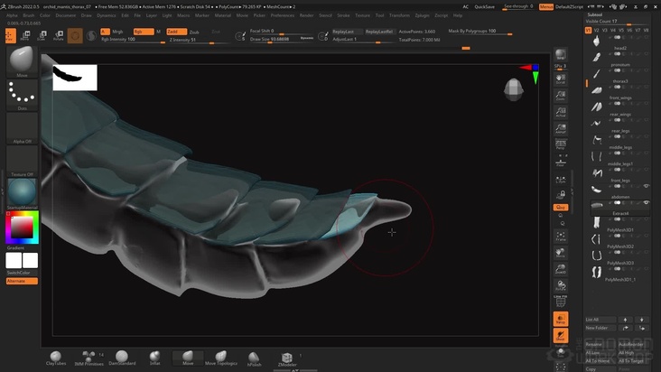Open the StartupMaterial picker
Screen dimensions: 661x372
pyautogui.click(x=22, y=193)
